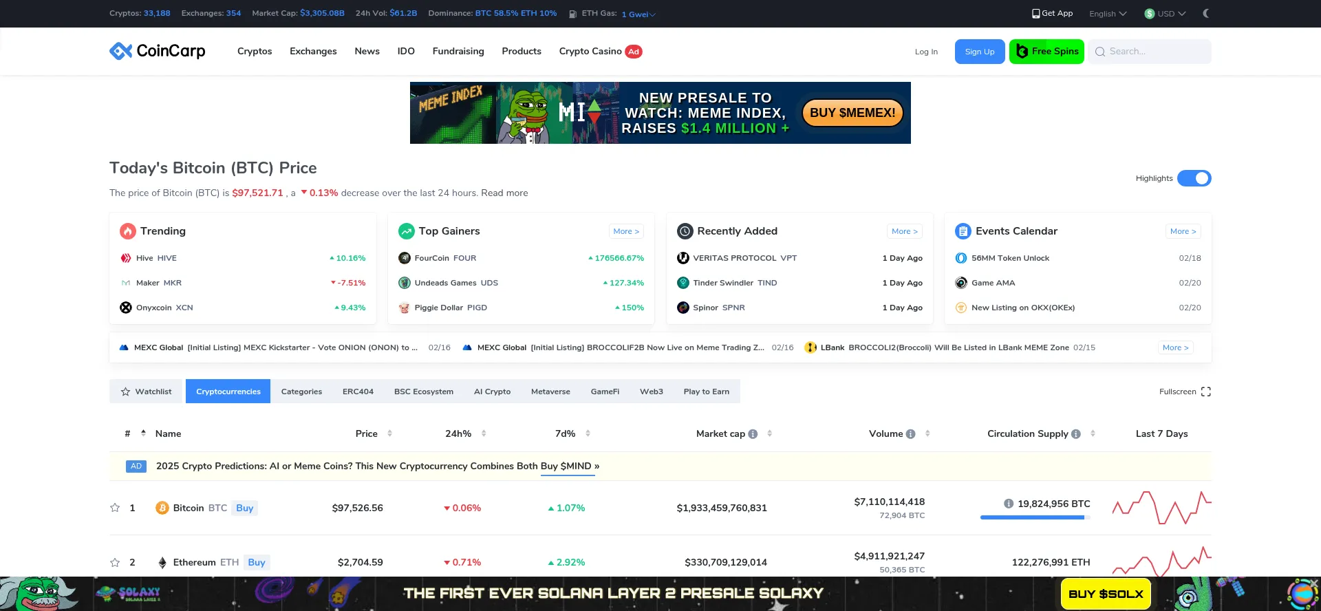Viewport: 1321px width, 611px height.
Task: Click the Fullscreen expand icon
Action: [1206, 392]
